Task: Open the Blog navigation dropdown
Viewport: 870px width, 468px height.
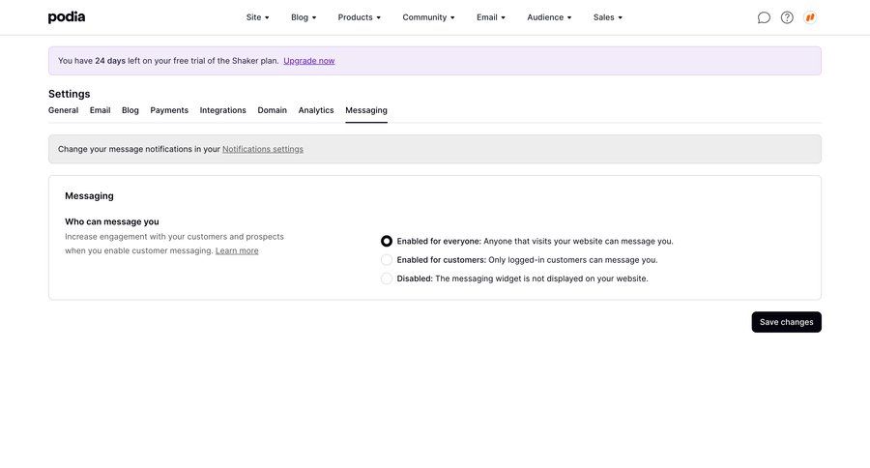Action: tap(304, 17)
